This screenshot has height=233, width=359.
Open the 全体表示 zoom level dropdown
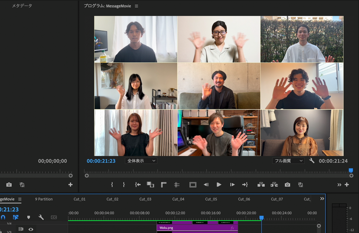coord(141,161)
